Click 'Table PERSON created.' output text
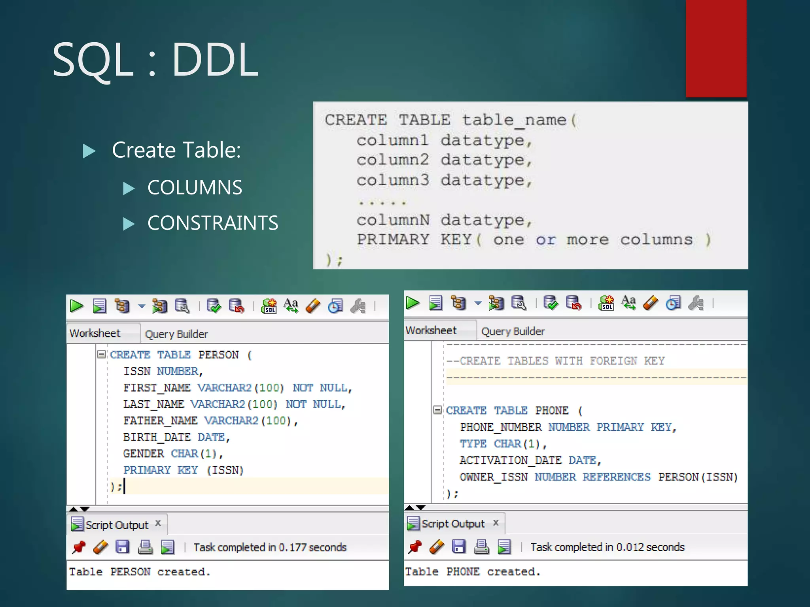Screen dimensions: 810x607 pyautogui.click(x=140, y=571)
